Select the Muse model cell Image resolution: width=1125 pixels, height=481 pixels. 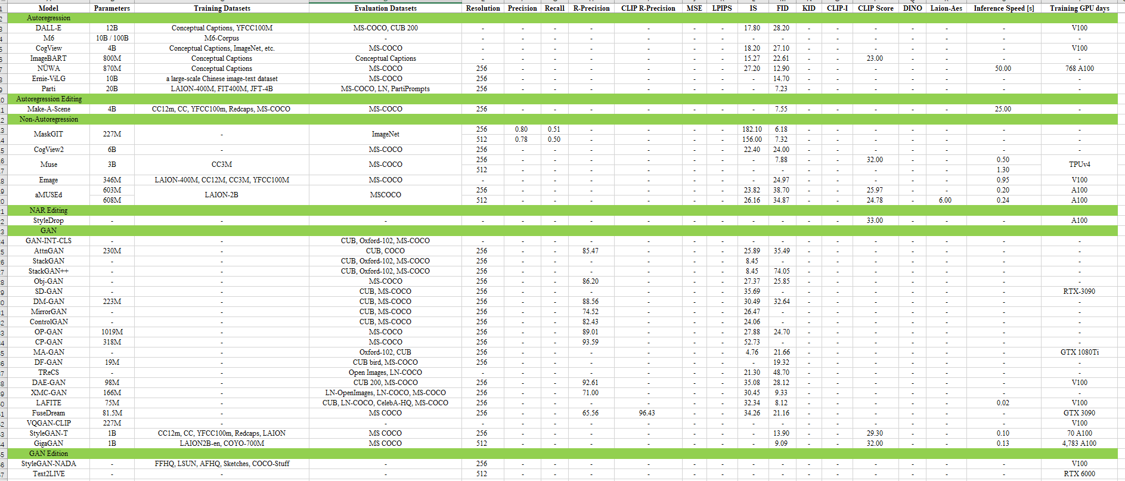pos(49,165)
